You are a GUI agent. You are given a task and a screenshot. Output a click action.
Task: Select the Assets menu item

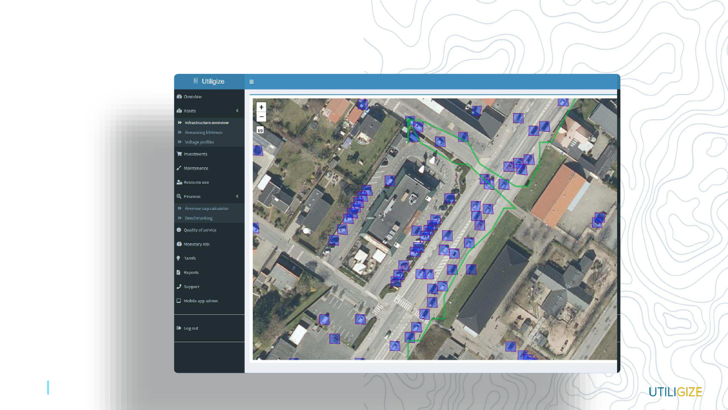[209, 110]
